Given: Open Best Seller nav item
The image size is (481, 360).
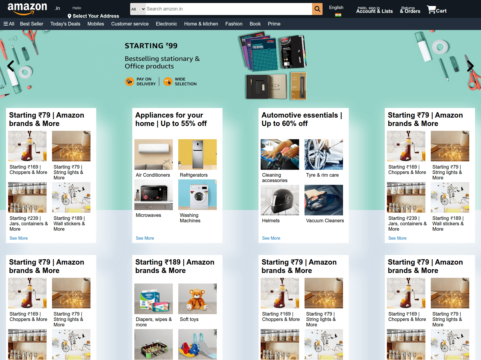Looking at the screenshot, I should (x=32, y=24).
